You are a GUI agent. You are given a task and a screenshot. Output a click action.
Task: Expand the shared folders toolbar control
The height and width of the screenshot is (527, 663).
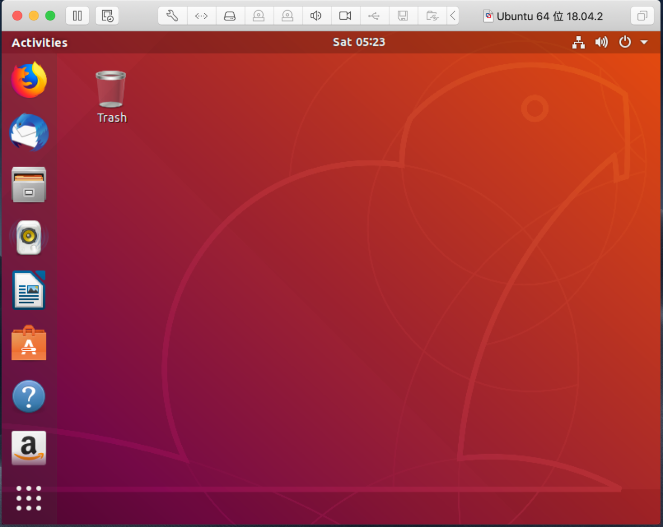pos(432,16)
